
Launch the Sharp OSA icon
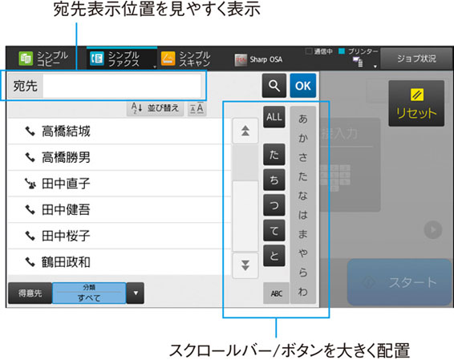pyautogui.click(x=241, y=60)
